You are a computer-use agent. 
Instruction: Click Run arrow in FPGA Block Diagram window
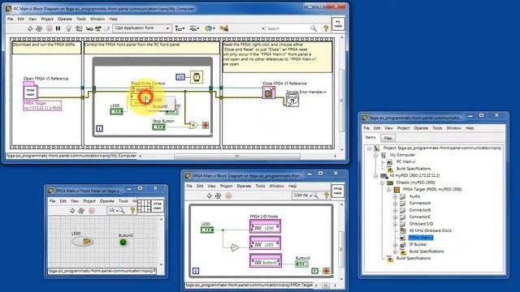[x=209, y=195]
